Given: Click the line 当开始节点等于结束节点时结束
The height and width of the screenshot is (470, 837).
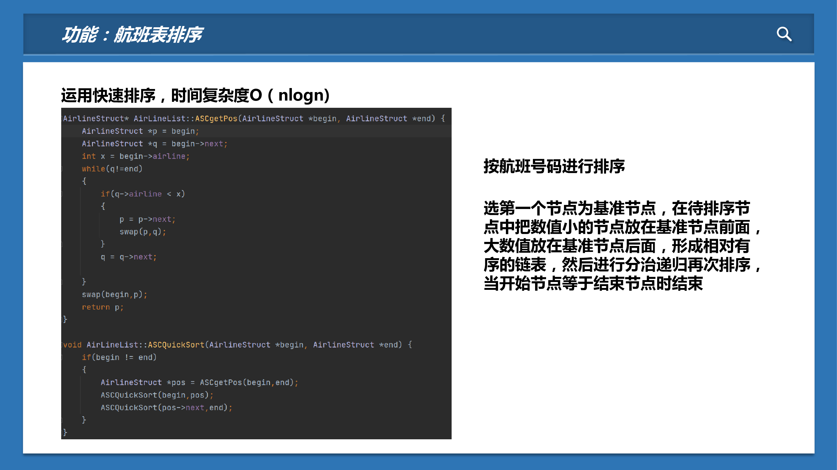Looking at the screenshot, I should coord(593,284).
